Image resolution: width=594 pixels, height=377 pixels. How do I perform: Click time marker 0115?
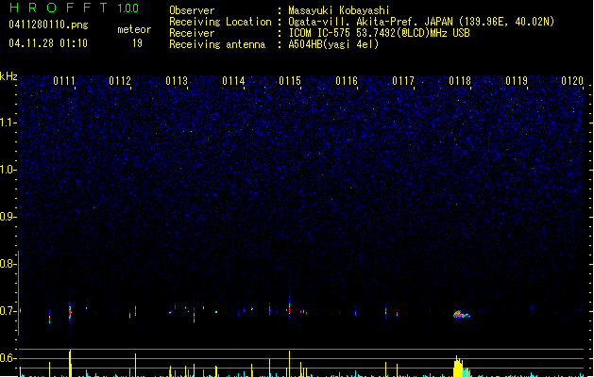point(290,81)
